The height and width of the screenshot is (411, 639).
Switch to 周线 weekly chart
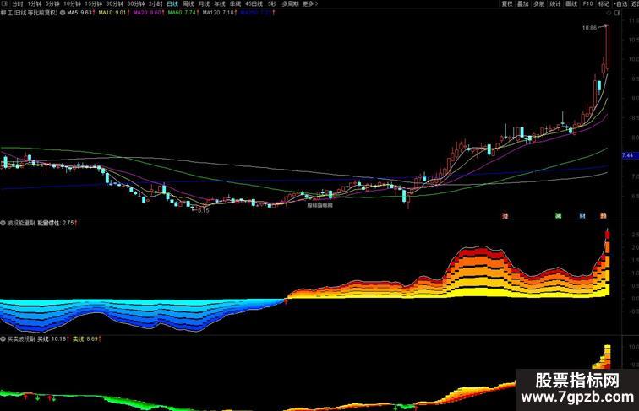click(188, 3)
